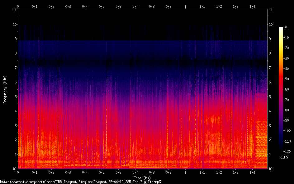Click the dBFS unit label under the scale
This screenshot has height=184, width=294.
(x=284, y=157)
